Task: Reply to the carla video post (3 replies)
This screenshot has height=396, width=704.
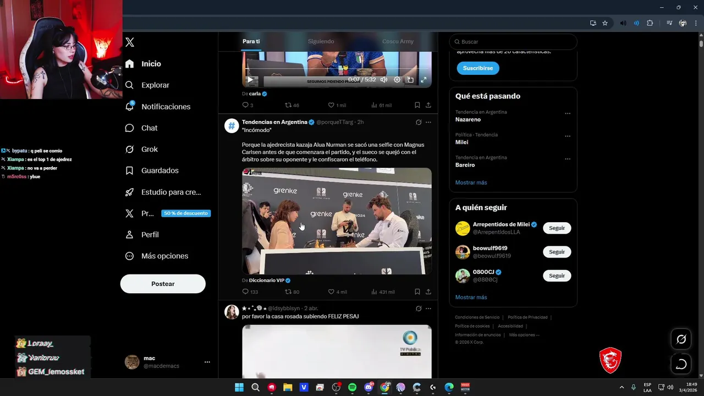Action: 248,105
